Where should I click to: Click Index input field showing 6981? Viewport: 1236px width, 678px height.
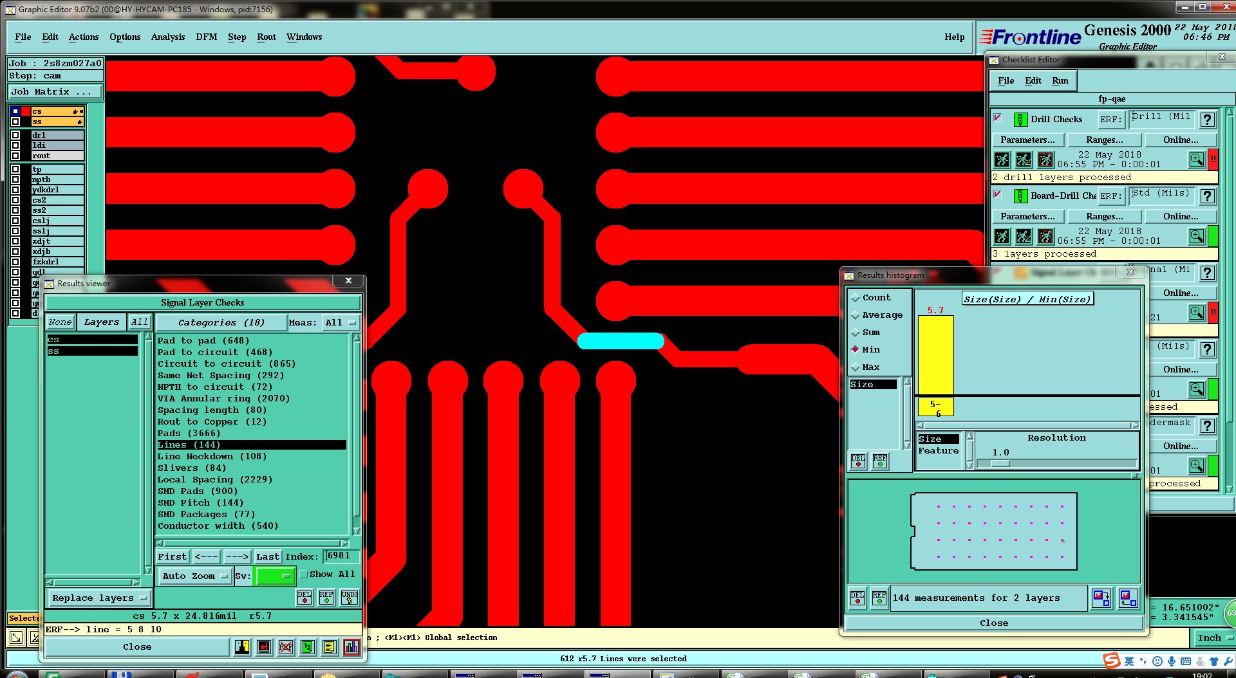341,556
